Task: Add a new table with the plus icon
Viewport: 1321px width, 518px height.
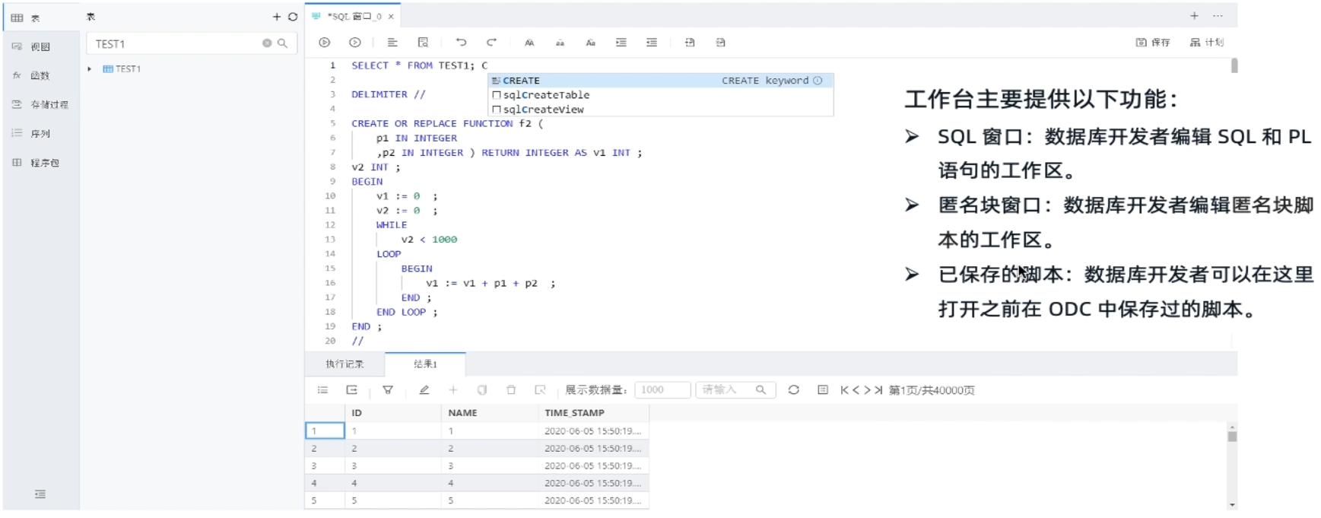Action: point(277,17)
